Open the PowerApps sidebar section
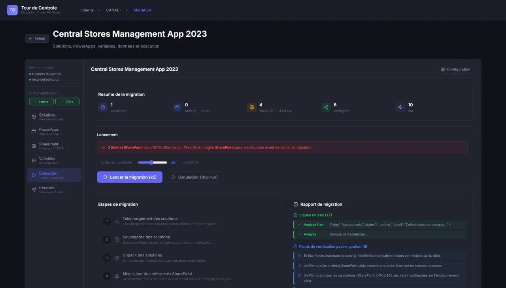 54,132
